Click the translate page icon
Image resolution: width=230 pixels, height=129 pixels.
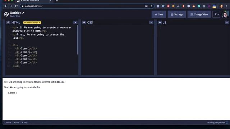pyautogui.click(x=146, y=6)
